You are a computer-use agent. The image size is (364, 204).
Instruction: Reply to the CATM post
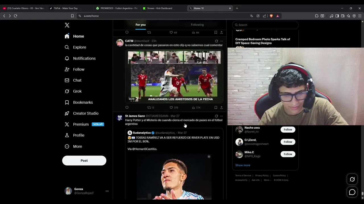click(127, 108)
